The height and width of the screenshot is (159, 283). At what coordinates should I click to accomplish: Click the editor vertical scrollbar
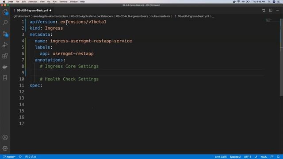(281, 57)
